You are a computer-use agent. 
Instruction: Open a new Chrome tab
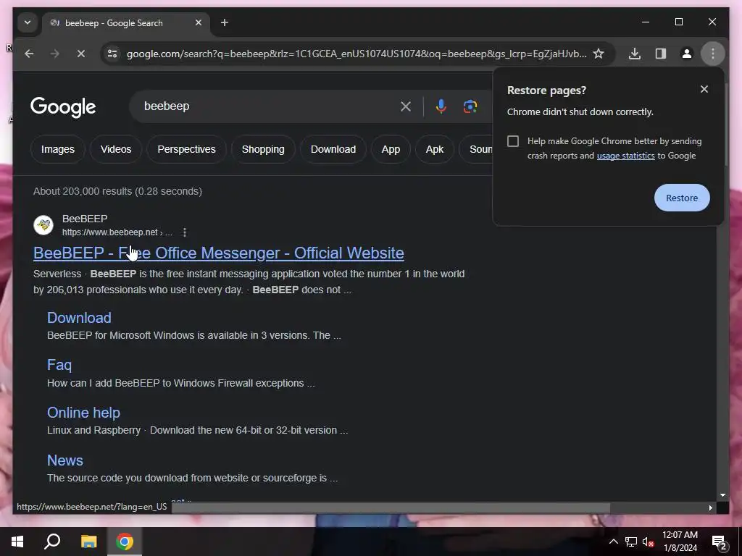(225, 22)
